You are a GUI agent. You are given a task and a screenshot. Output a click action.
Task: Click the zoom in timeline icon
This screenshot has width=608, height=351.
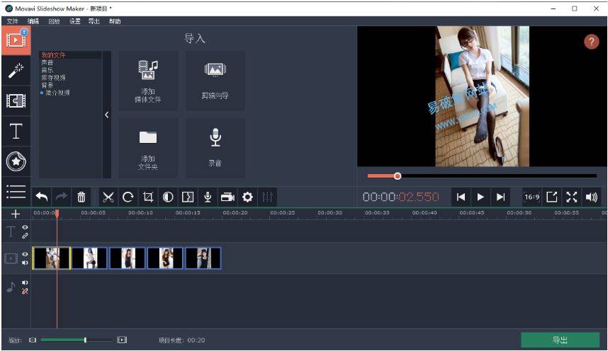tap(122, 340)
